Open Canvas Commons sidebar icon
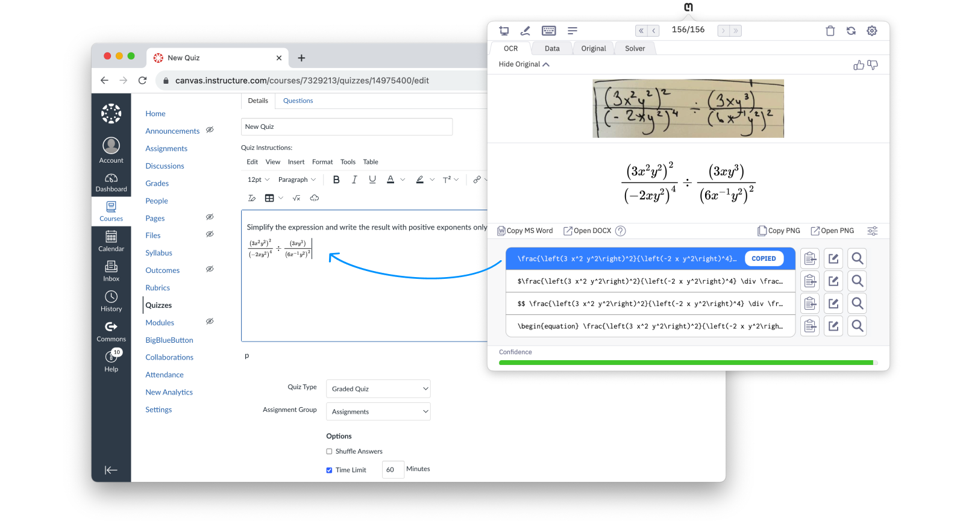Image resolution: width=963 pixels, height=521 pixels. (x=111, y=331)
